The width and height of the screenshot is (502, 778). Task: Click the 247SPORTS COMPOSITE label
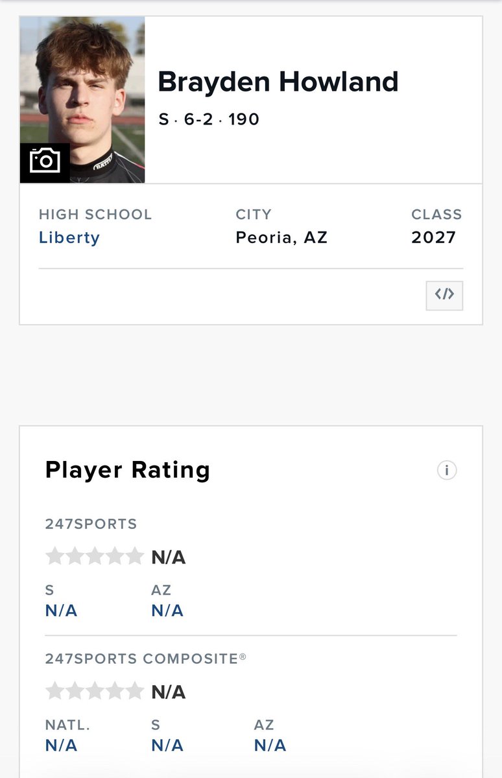[x=146, y=659]
